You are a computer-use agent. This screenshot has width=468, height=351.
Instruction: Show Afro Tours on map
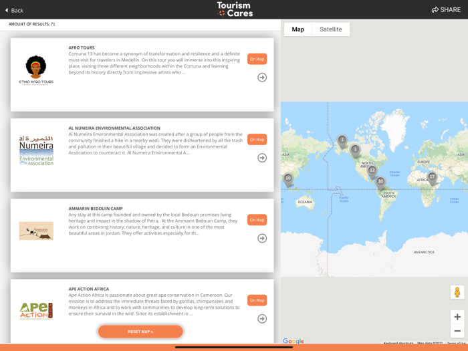click(257, 59)
